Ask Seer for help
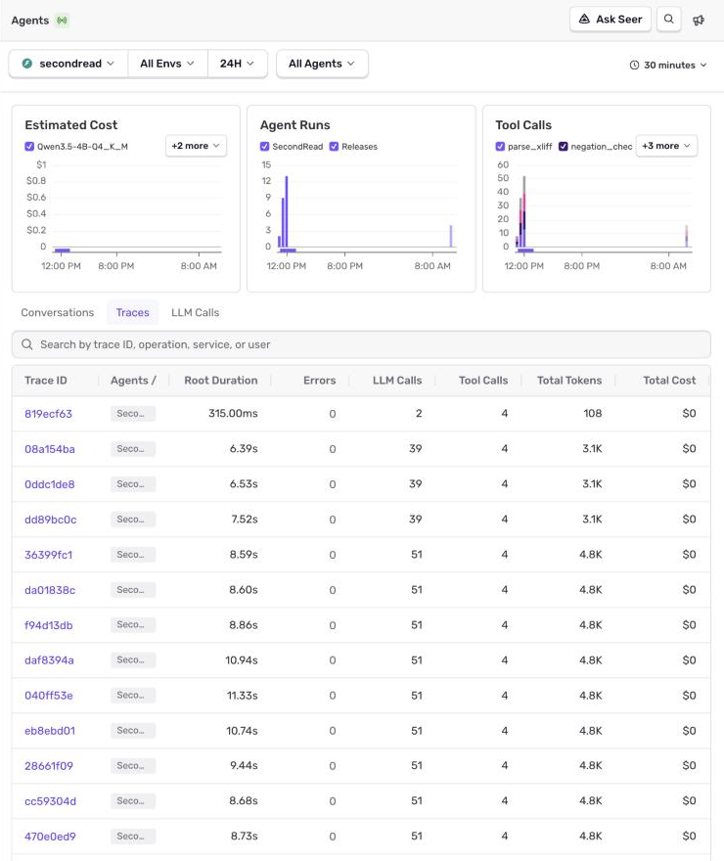Viewport: 724px width, 861px height. pos(610,20)
